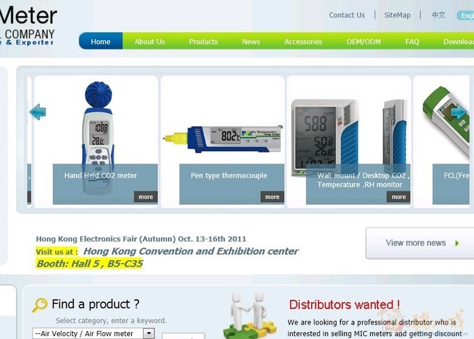Switch language to 中文
Image resolution: width=474 pixels, height=339 pixels.
click(x=438, y=15)
